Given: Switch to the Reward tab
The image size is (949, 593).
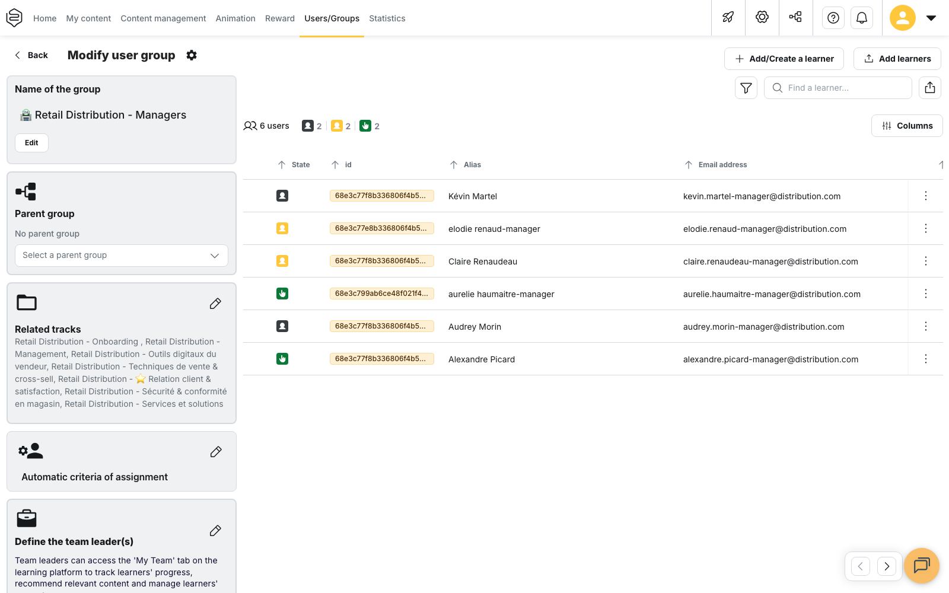Looking at the screenshot, I should click(280, 18).
